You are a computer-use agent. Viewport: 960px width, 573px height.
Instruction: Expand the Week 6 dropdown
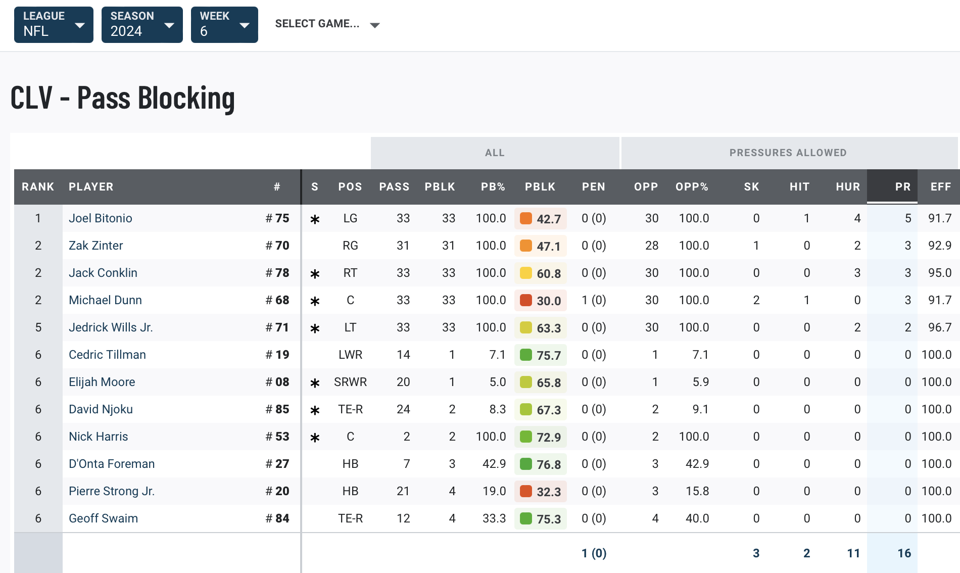[x=224, y=25]
